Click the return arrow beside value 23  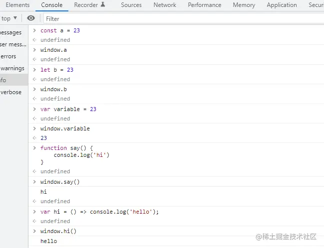coord(34,138)
